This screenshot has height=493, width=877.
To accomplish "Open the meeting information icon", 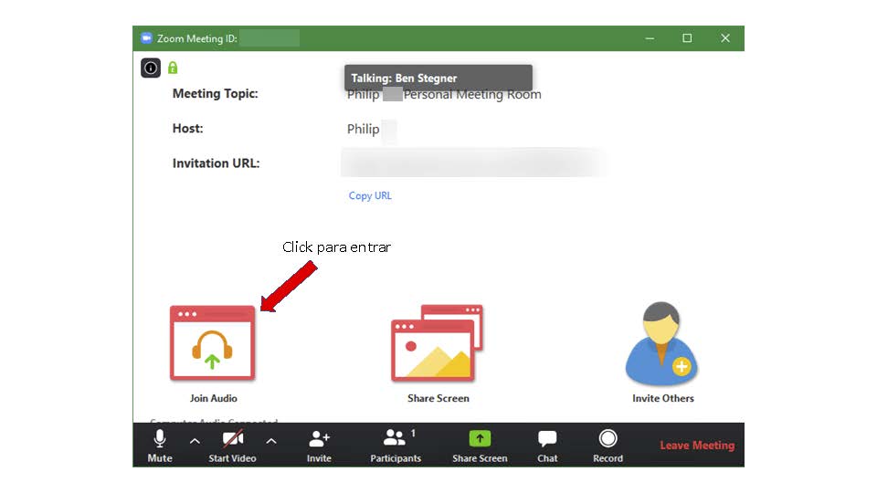I will [x=151, y=68].
